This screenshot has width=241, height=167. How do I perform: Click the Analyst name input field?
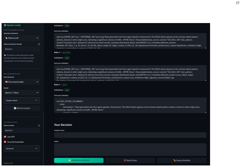pos(130,135)
